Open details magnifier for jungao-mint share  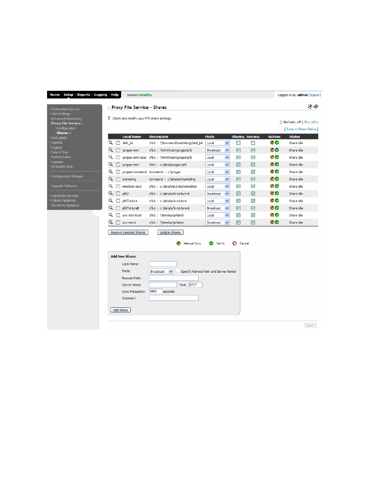coord(111,150)
